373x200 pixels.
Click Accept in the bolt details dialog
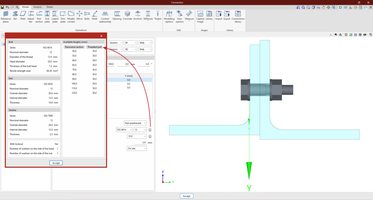point(56,163)
